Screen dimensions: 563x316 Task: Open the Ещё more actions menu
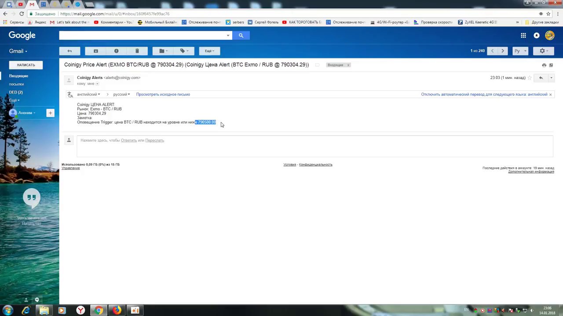[x=209, y=51]
